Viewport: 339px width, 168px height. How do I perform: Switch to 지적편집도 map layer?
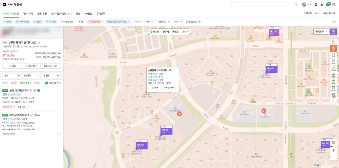[x=333, y=89]
